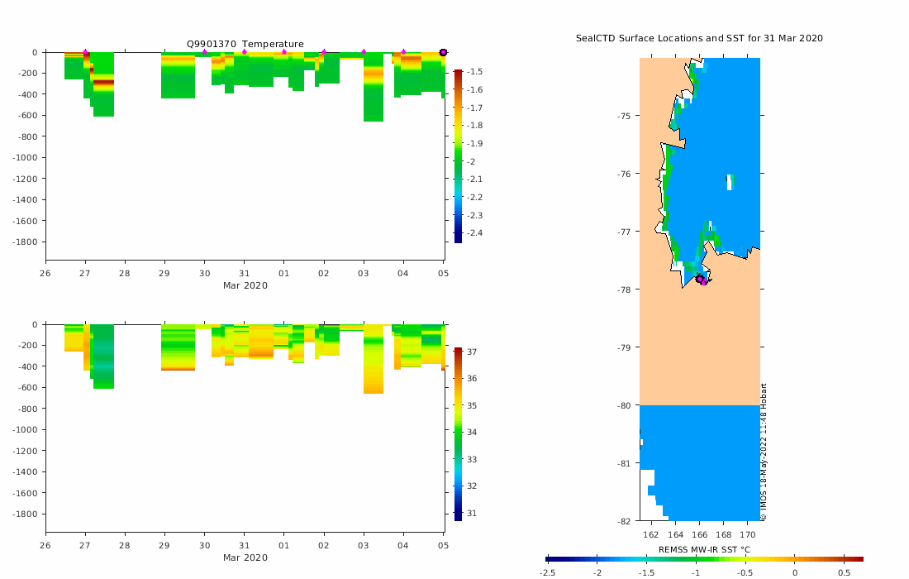This screenshot has width=909, height=579.
Task: Click the dark red warm layer near 27 Mar
Action: coord(103,83)
